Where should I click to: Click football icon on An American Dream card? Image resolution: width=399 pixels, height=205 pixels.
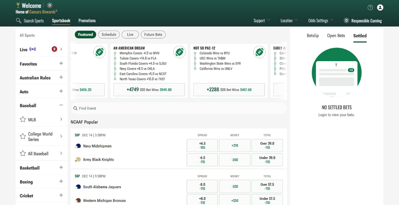180,52
